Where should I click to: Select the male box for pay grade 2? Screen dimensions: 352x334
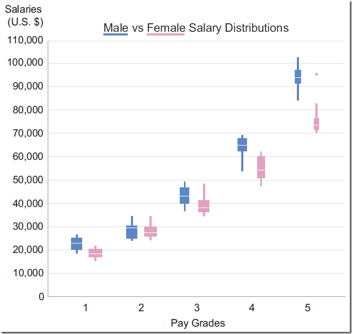tap(132, 232)
